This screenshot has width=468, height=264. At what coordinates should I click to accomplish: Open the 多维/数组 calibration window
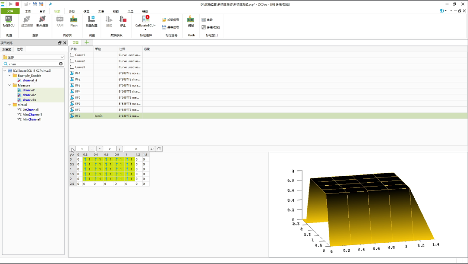[x=211, y=27]
